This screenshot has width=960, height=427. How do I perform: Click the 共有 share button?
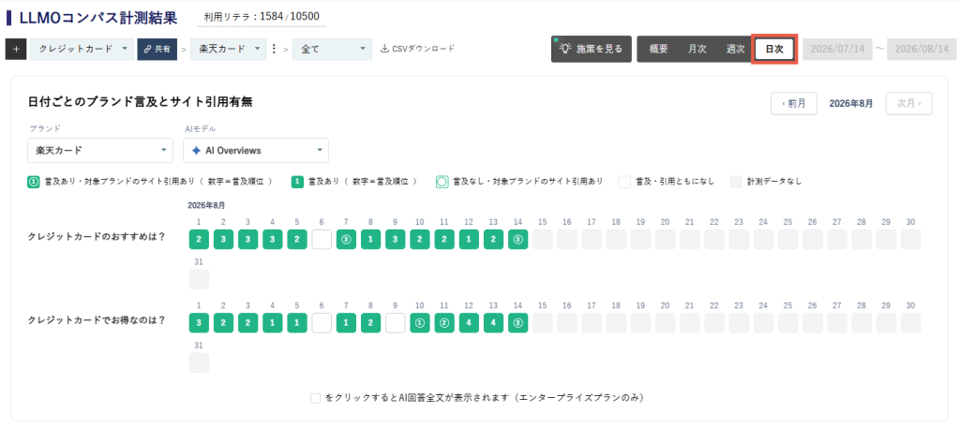(157, 50)
